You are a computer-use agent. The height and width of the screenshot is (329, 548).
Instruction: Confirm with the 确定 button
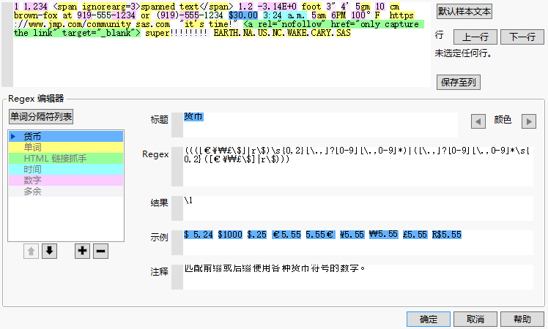click(x=429, y=319)
